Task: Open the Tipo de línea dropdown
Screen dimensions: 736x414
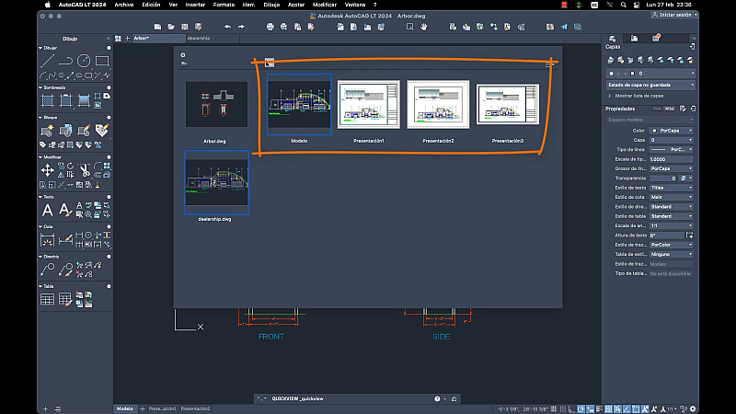Action: (x=672, y=149)
